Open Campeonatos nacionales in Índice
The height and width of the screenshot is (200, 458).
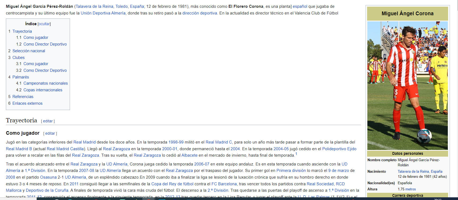tap(46, 83)
